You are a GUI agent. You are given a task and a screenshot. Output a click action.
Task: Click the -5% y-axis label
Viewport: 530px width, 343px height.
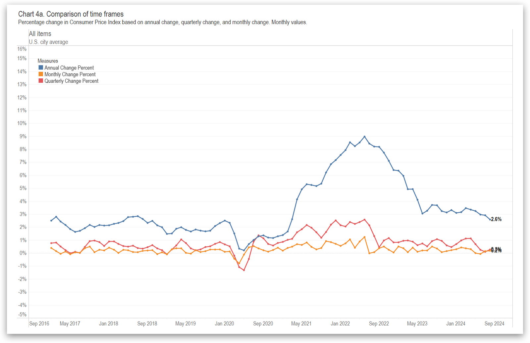[x=22, y=315]
